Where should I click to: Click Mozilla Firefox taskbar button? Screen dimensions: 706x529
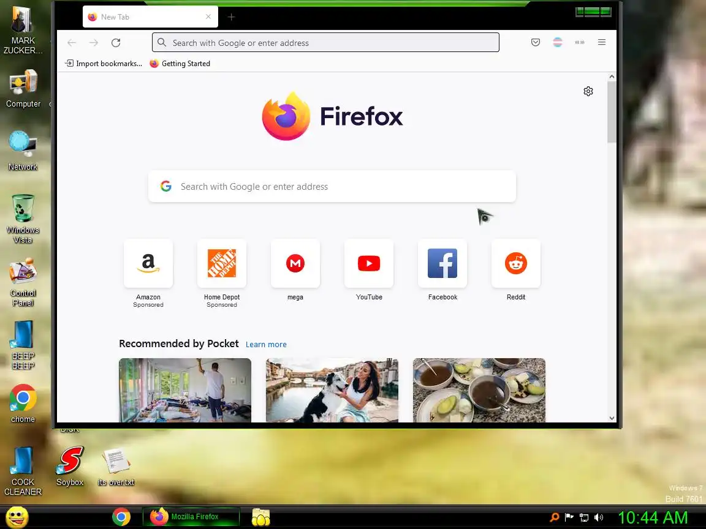191,517
